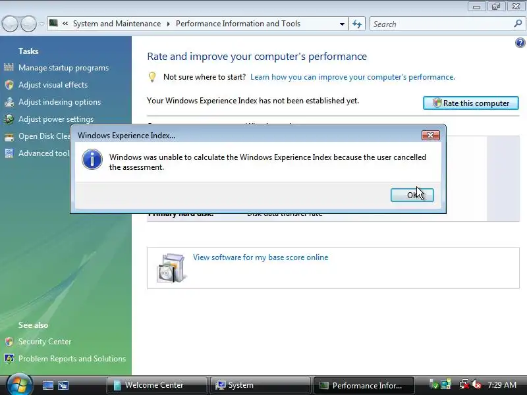Switch to Performance Infor... taskbar button
Image resolution: width=527 pixels, height=395 pixels.
point(364,385)
